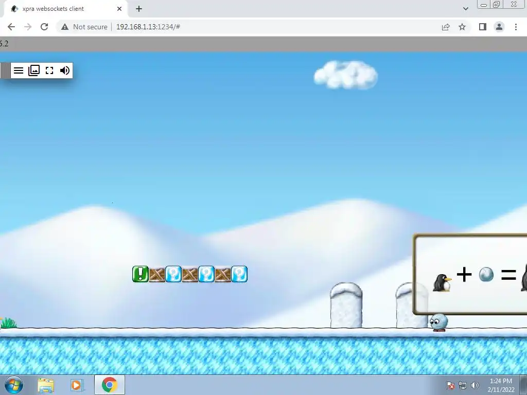This screenshot has width=527, height=395.
Task: Go forward in Chrome history
Action: [28, 27]
